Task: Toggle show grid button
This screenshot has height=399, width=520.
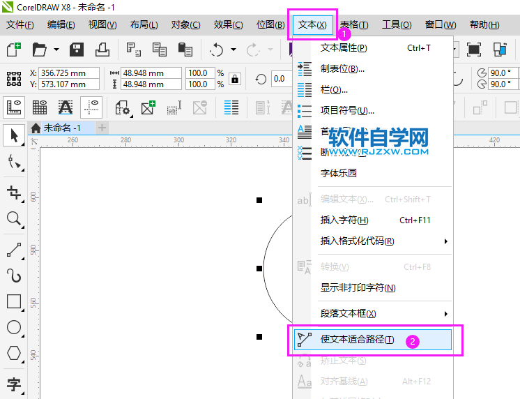Action: [x=40, y=107]
